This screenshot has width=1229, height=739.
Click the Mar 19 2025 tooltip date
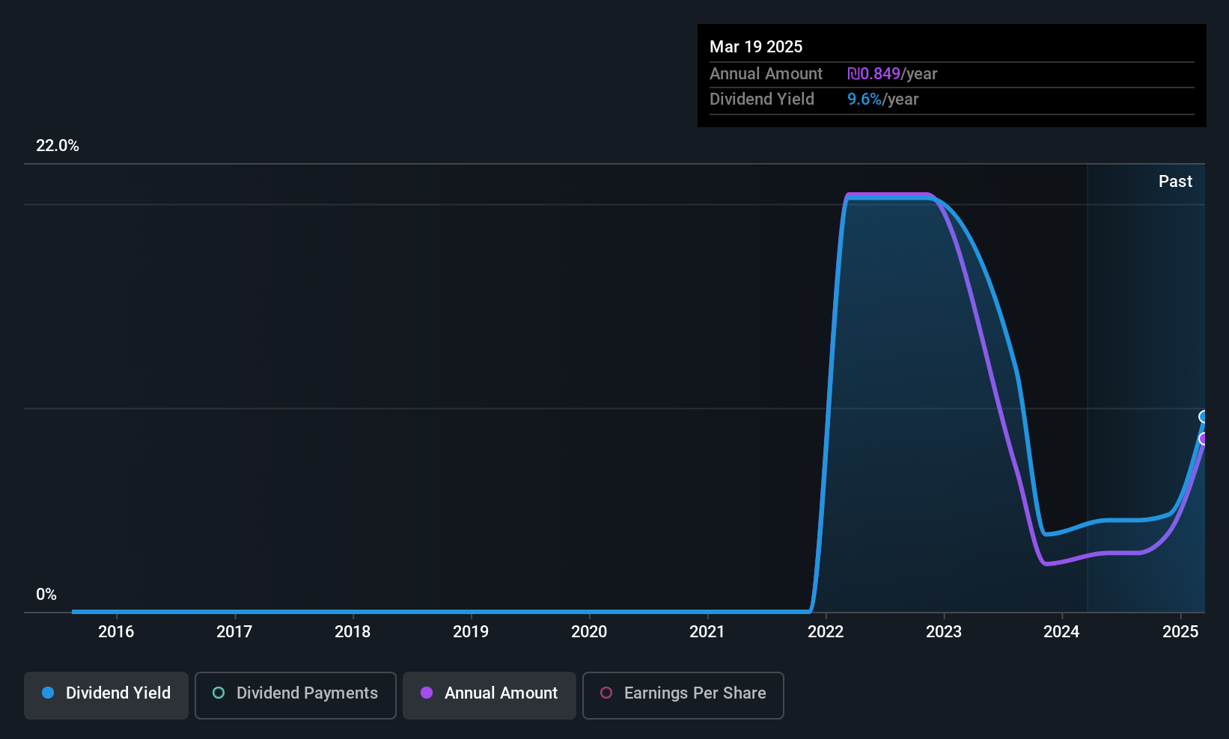[x=756, y=47]
